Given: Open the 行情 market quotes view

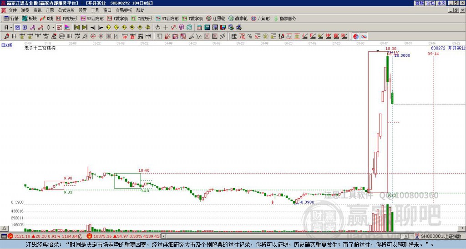Looking at the screenshot, I should pos(11,19).
